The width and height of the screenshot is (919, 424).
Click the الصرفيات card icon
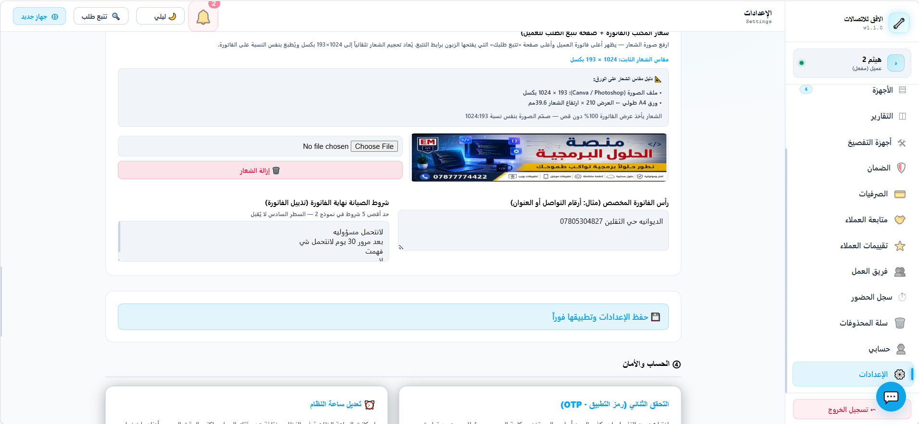pos(900,194)
